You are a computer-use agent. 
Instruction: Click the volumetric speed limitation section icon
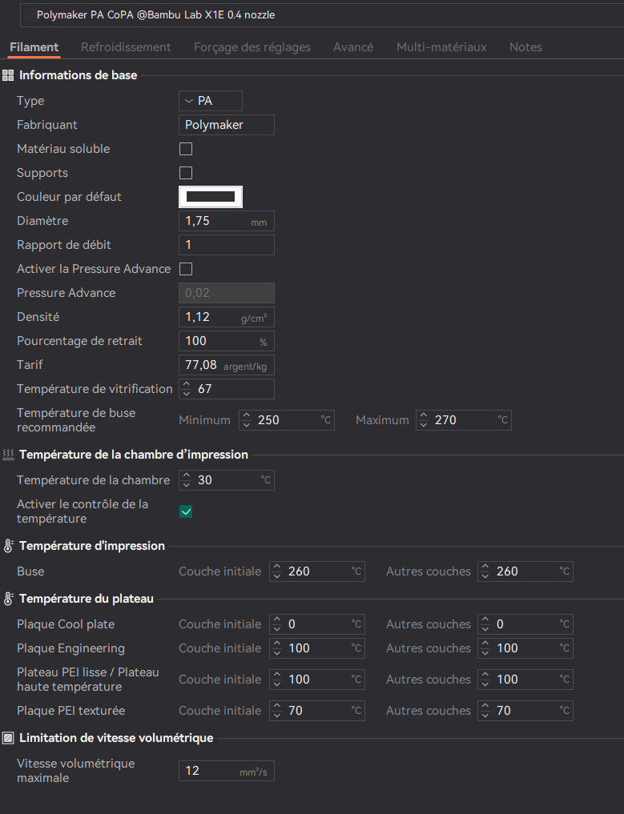[x=8, y=738]
